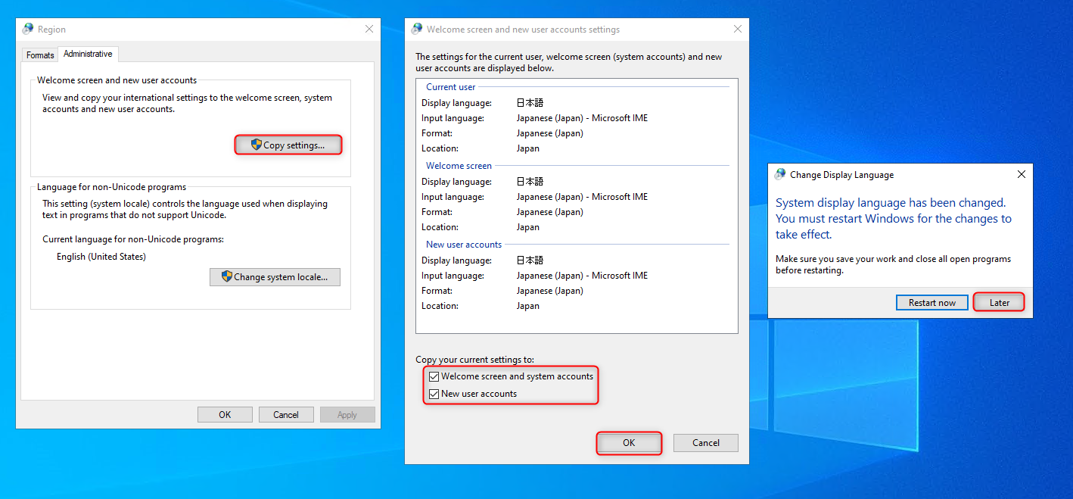Click the shield icon on Copy settings
Screen dimensions: 1073x499
pos(257,145)
